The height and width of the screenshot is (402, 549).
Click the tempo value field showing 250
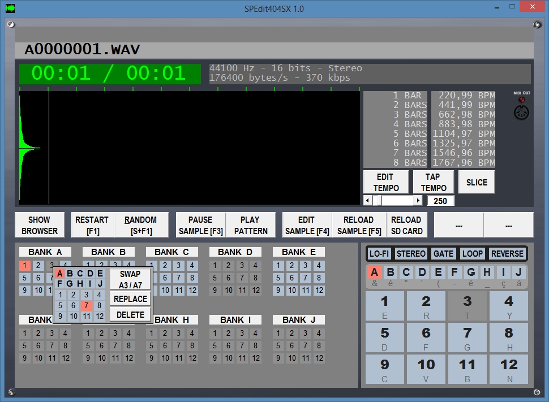(x=440, y=201)
